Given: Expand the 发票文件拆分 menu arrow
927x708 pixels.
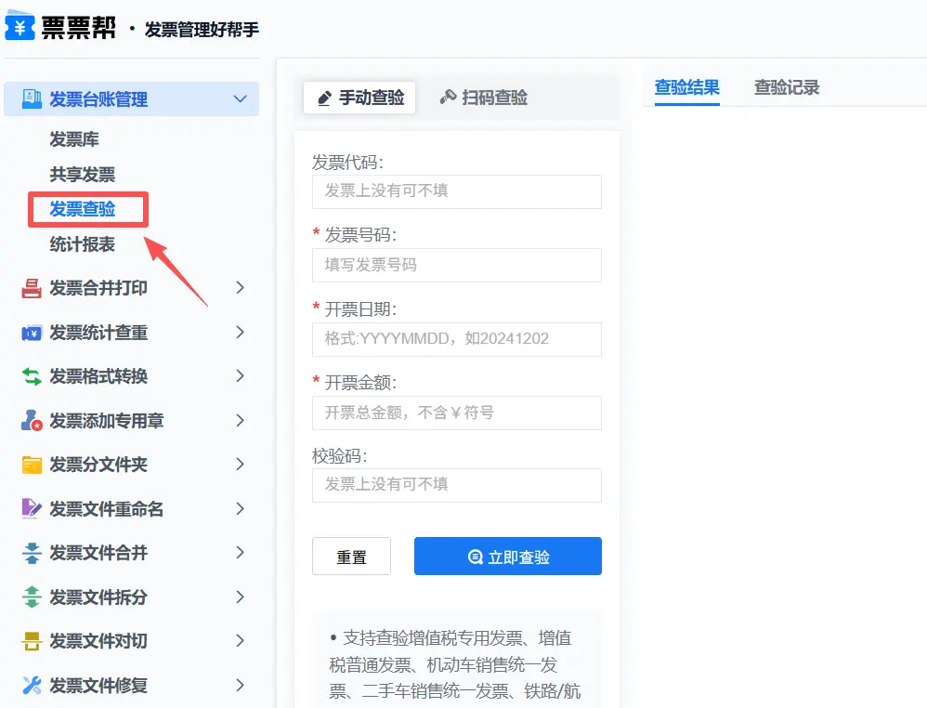Looking at the screenshot, I should click(240, 597).
